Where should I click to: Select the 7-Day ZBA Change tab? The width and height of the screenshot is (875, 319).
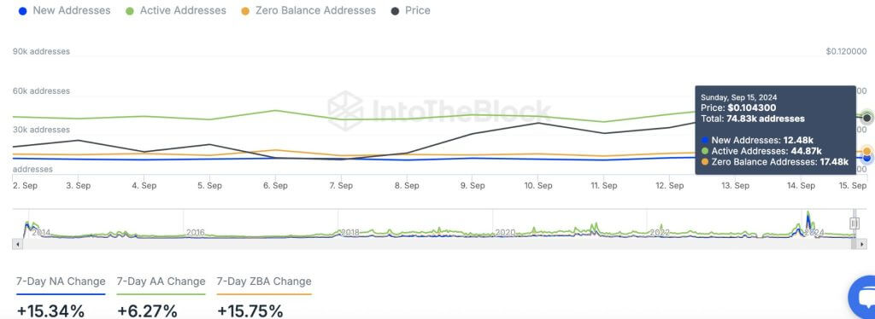264,281
